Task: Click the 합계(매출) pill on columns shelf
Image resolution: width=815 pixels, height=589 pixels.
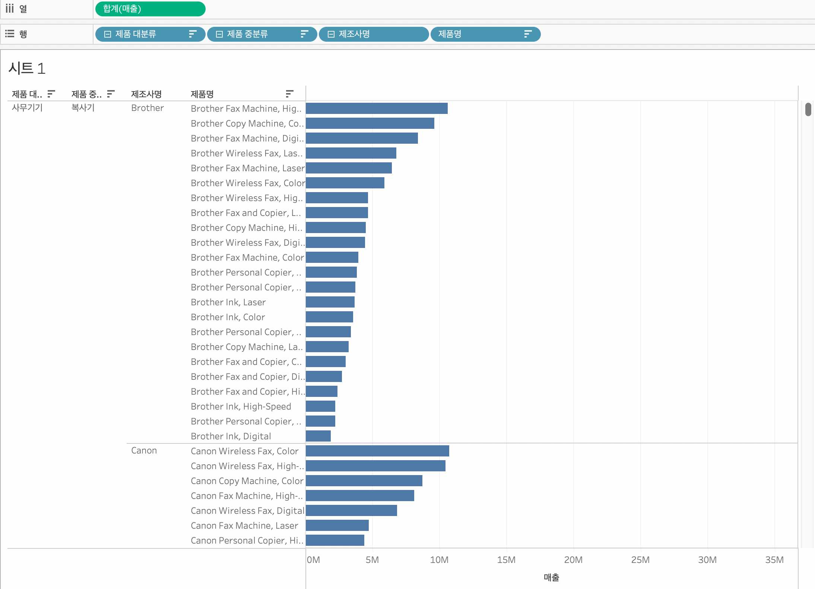Action: tap(150, 9)
